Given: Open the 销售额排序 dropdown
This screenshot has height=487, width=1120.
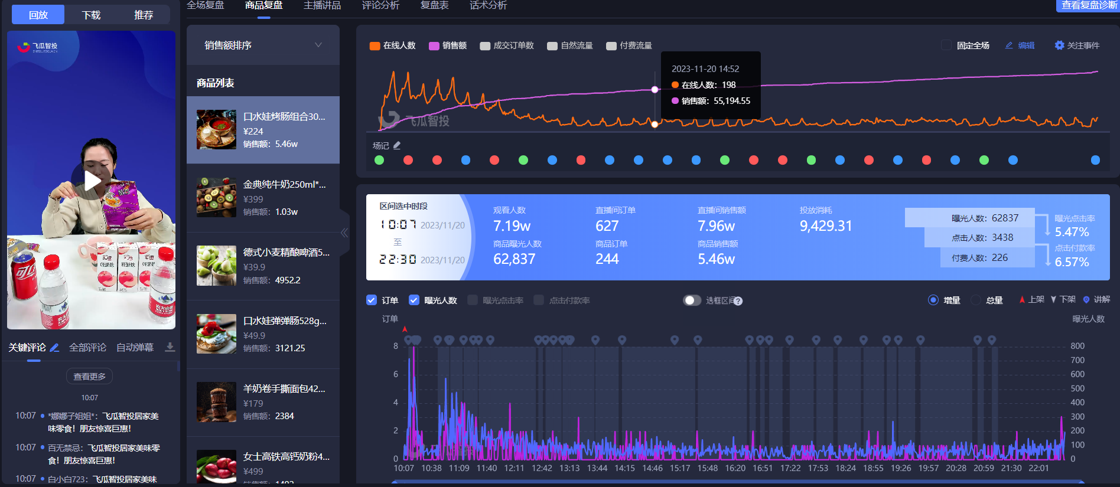Looking at the screenshot, I should [x=263, y=45].
